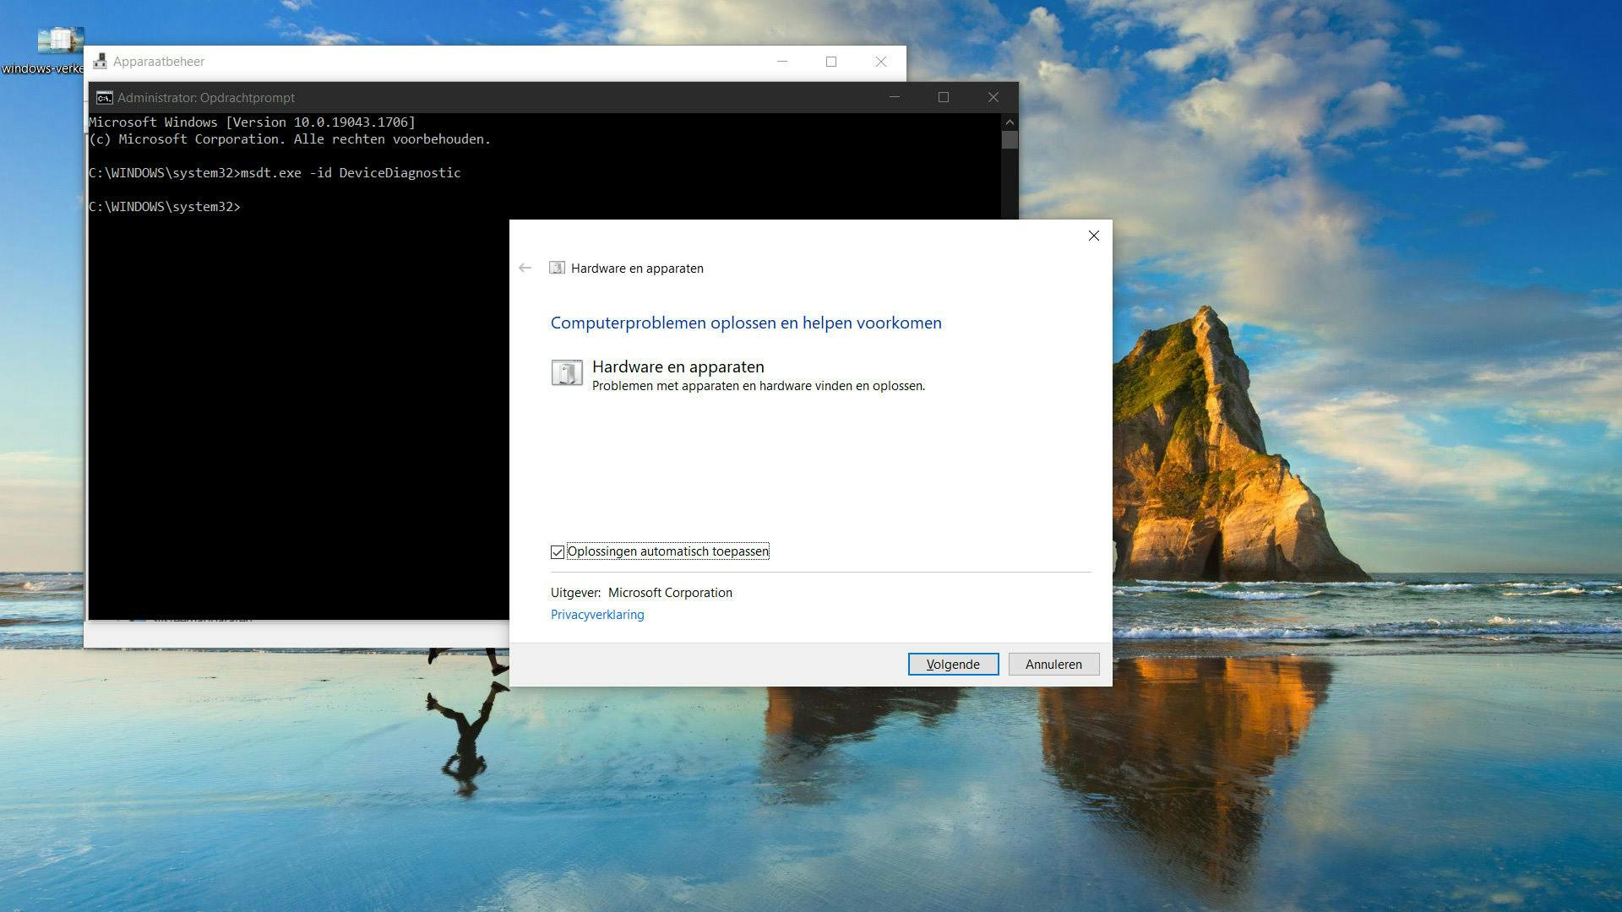Screen dimensions: 1622x912
Task: Click the Apparaatbeheer title bar icon
Action: pos(100,62)
